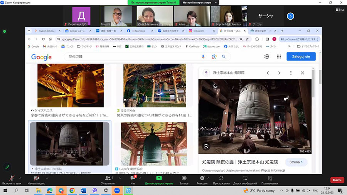Screen dimensions: 347x195
Task: Open the Zoom Chat (Чат) panel
Action: [x=133, y=179]
